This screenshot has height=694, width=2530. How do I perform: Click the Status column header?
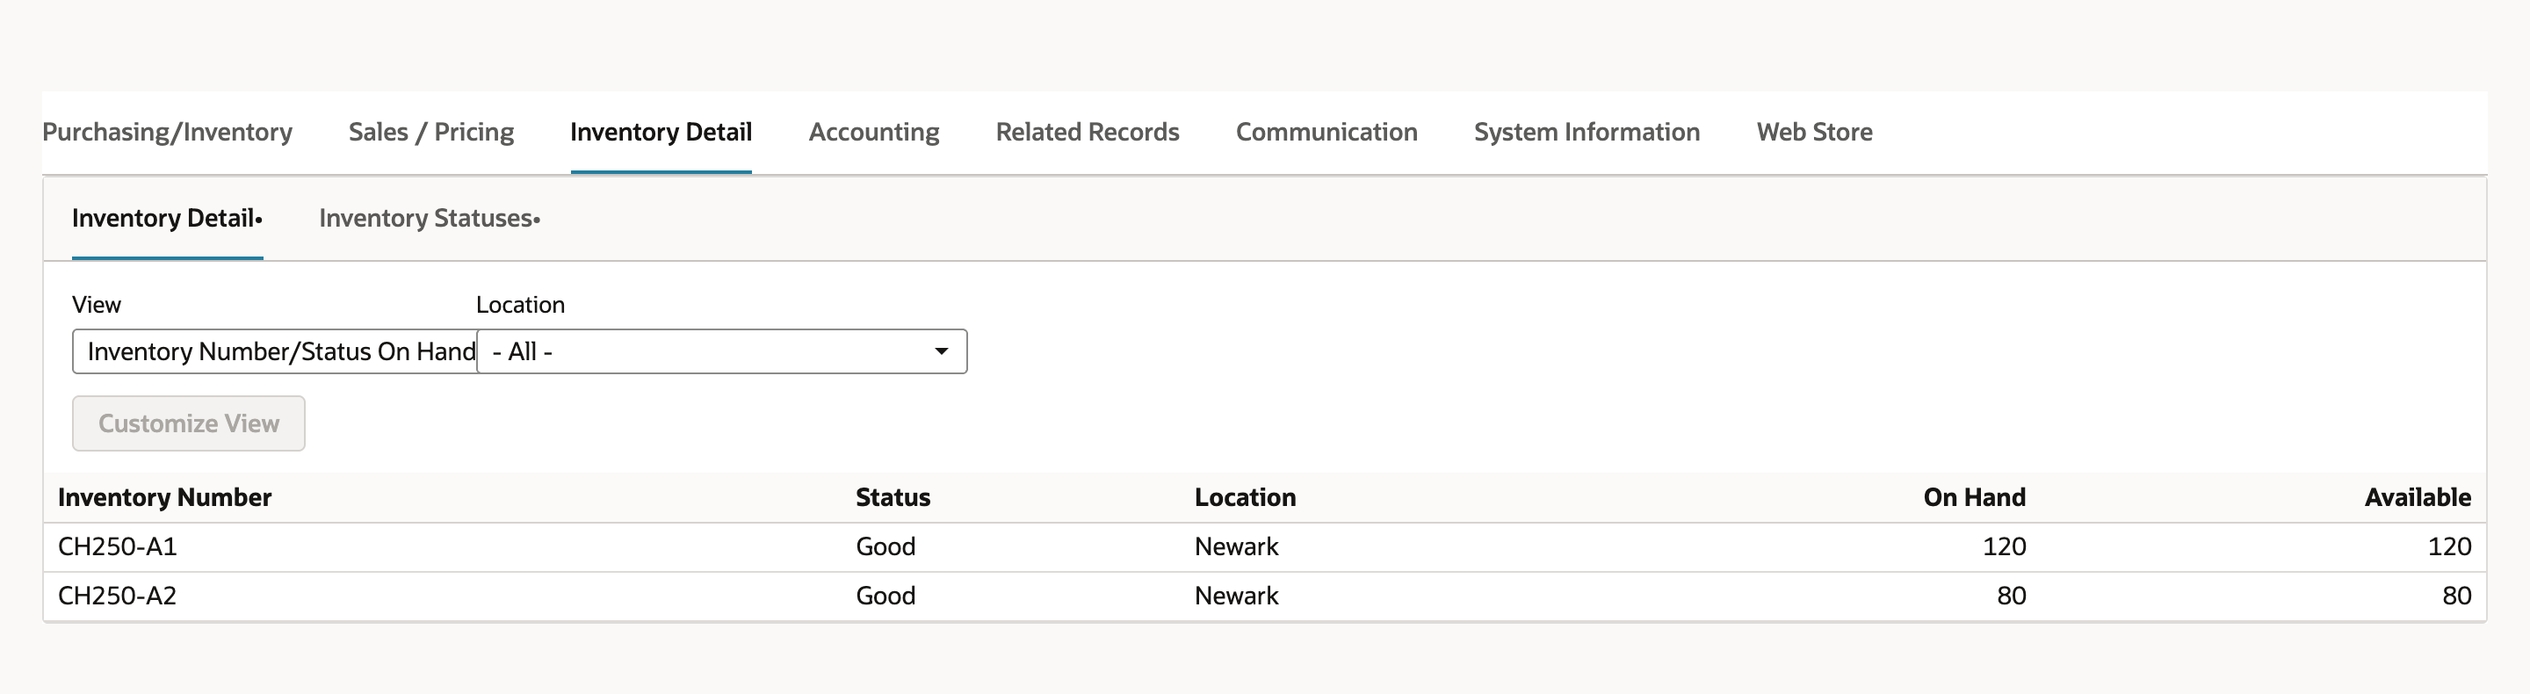(893, 498)
